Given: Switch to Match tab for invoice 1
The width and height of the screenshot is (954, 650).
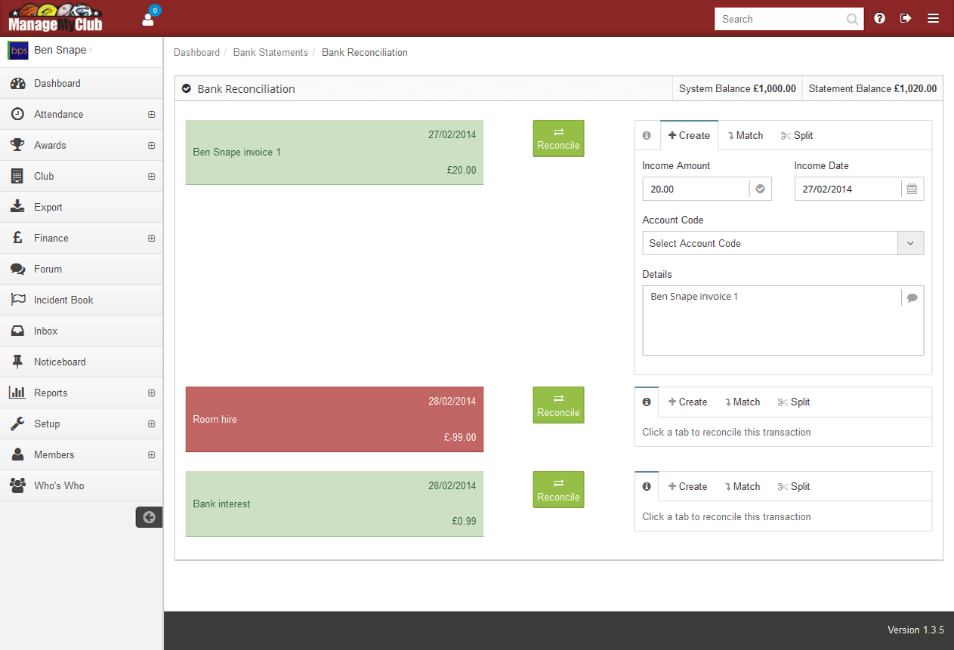Looking at the screenshot, I should point(746,136).
